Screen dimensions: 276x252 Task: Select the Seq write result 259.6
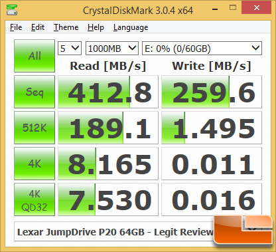[x=212, y=92]
